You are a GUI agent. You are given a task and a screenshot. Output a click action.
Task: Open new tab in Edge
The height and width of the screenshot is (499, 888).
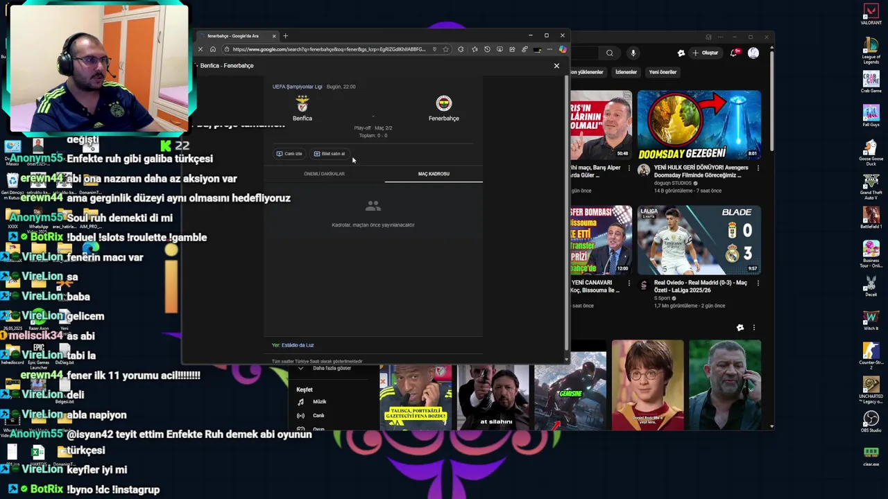pos(285,35)
